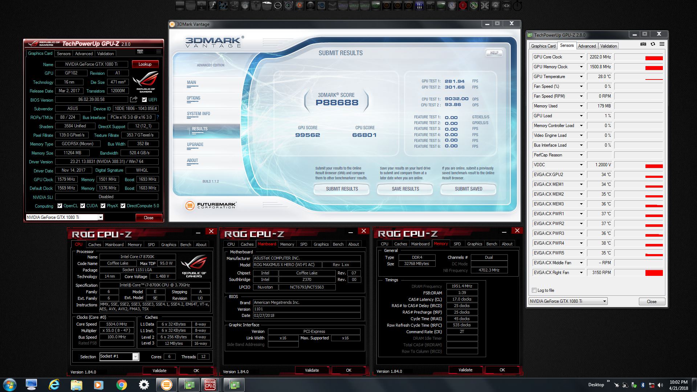
Task: Click the BIOS export share arrow icon
Action: pyautogui.click(x=134, y=99)
